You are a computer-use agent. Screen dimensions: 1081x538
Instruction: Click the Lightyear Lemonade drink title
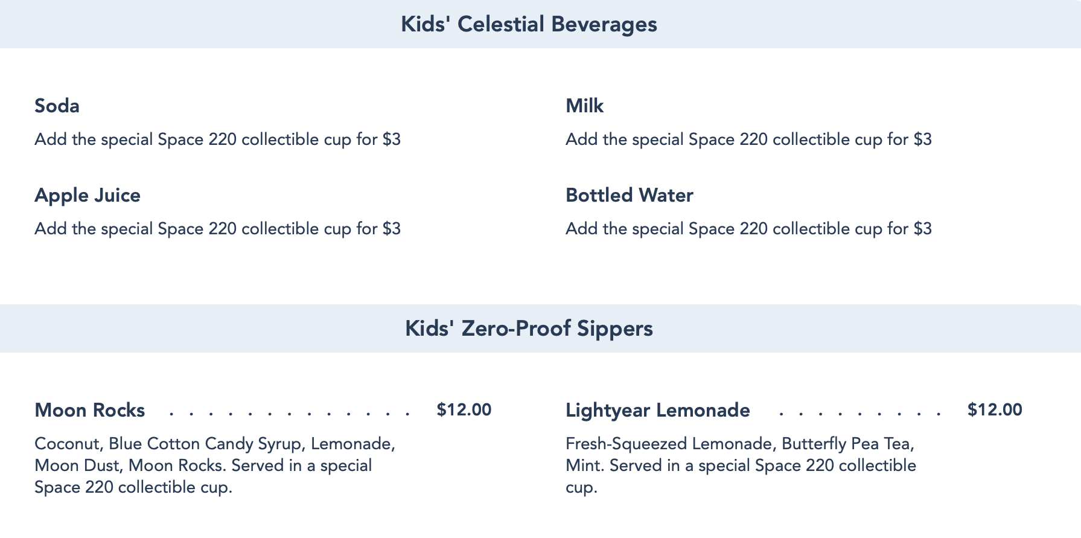(657, 411)
